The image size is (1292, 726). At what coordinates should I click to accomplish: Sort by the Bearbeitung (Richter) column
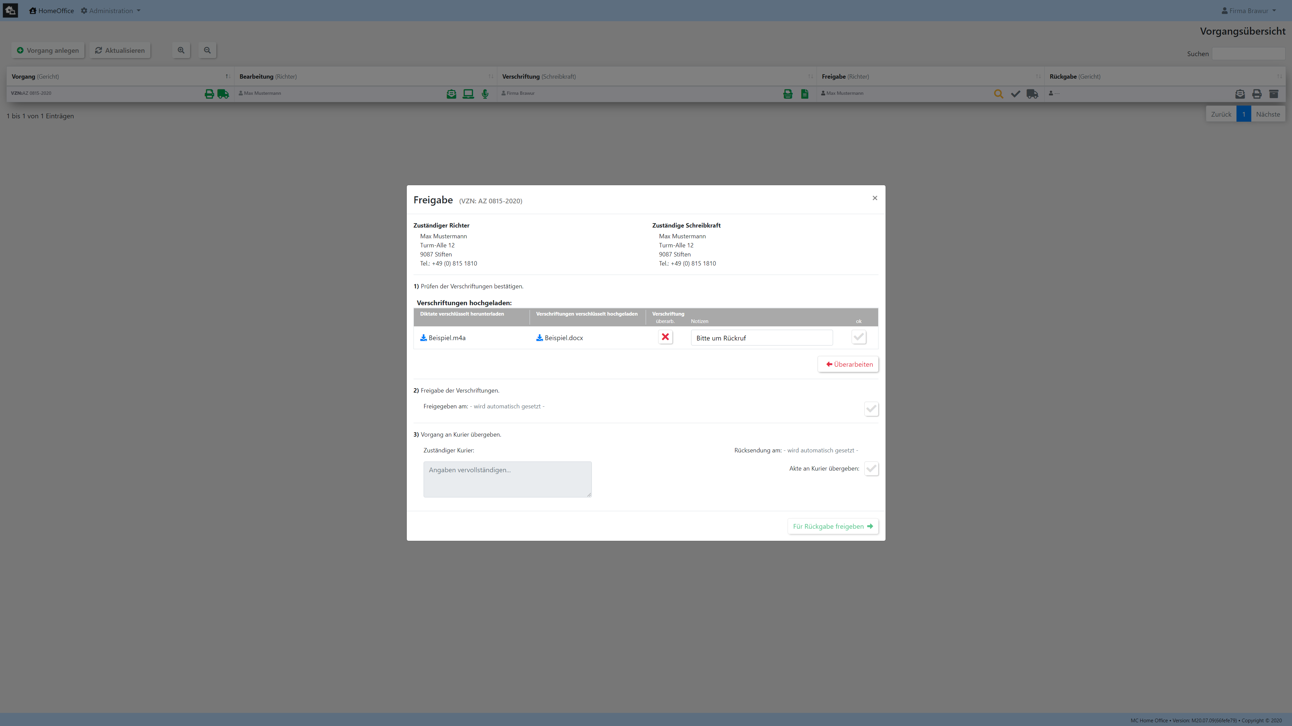(366, 77)
